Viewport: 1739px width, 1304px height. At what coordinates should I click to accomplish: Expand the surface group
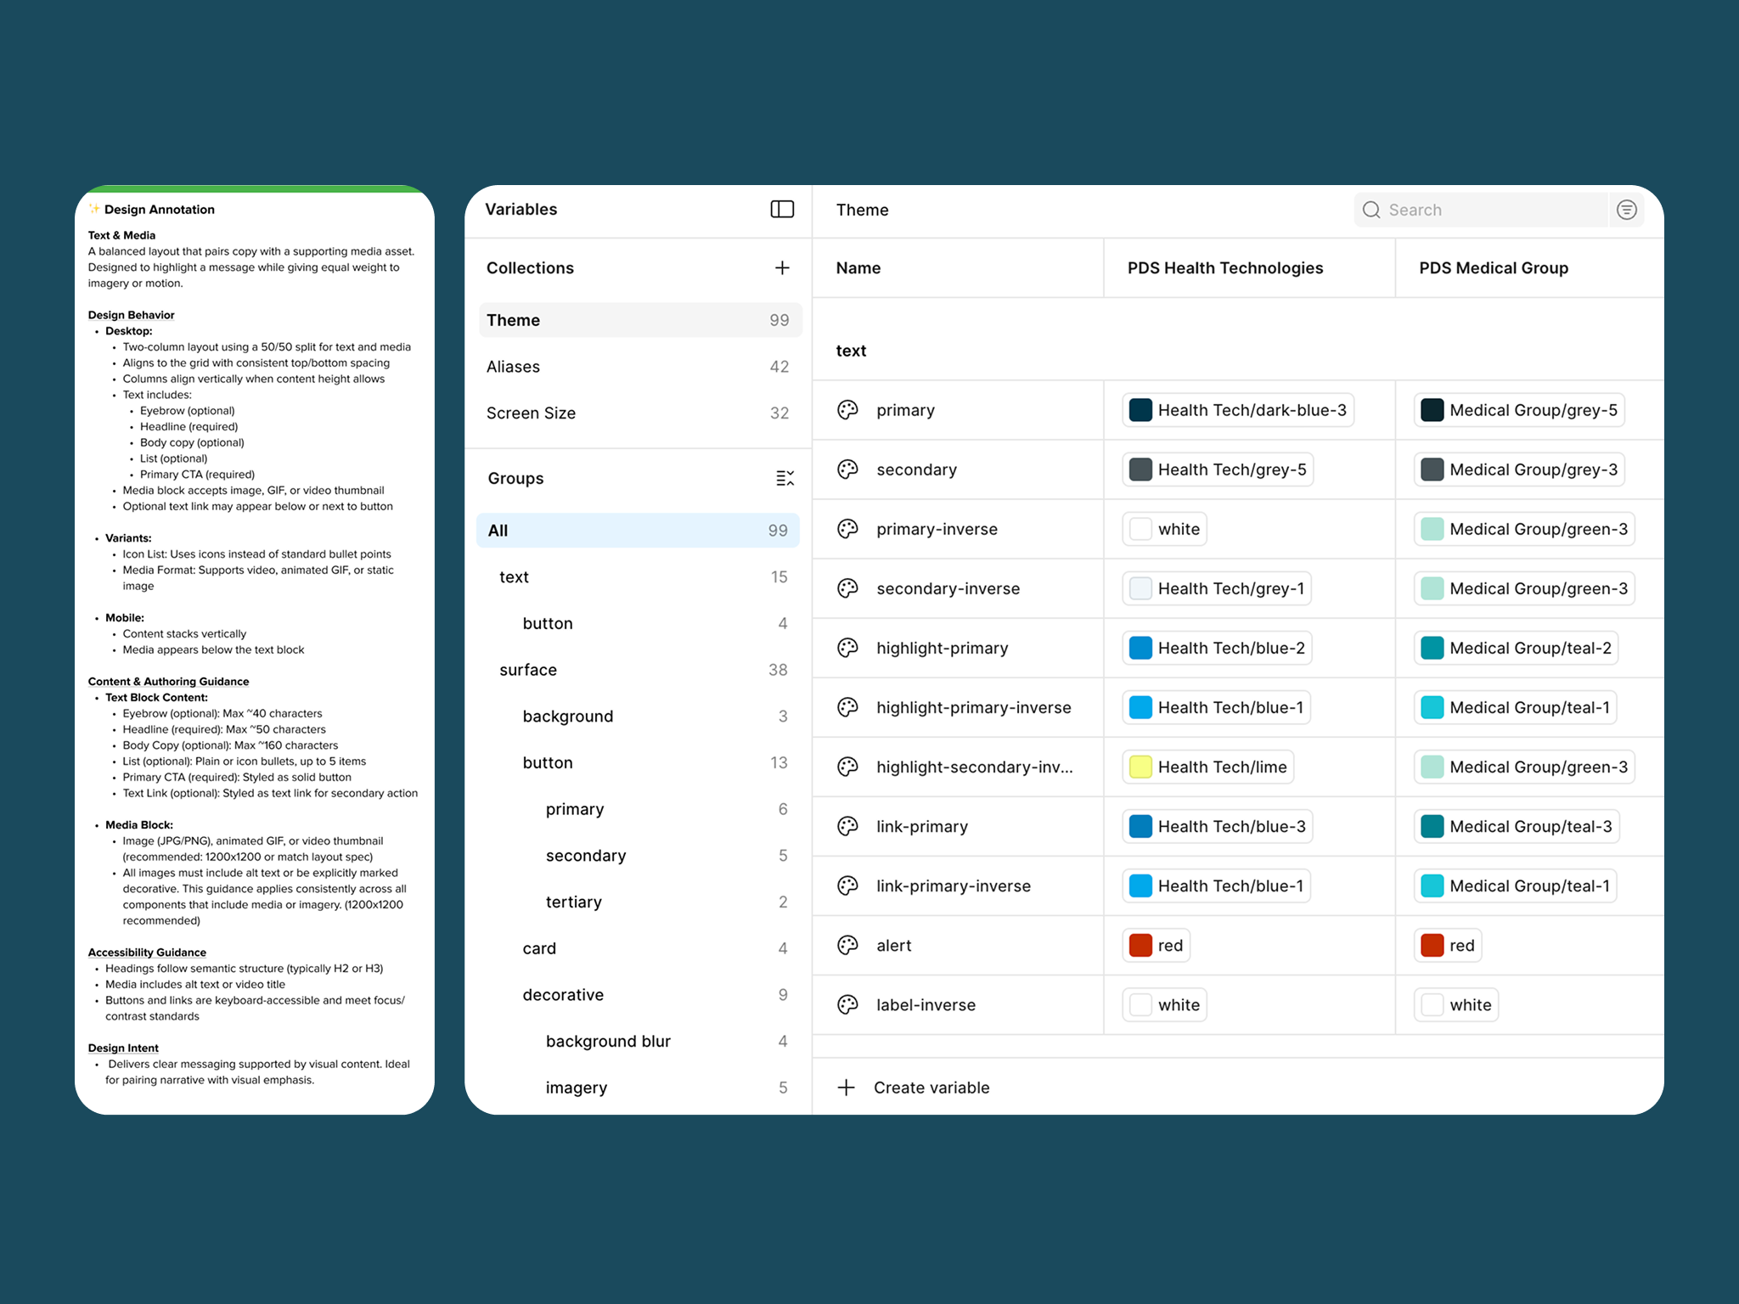(x=528, y=670)
